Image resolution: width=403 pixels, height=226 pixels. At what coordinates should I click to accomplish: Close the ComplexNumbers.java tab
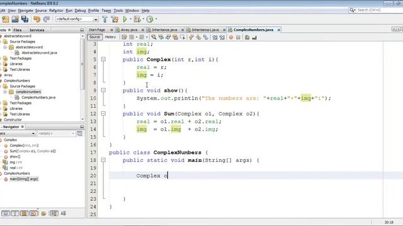(278, 30)
